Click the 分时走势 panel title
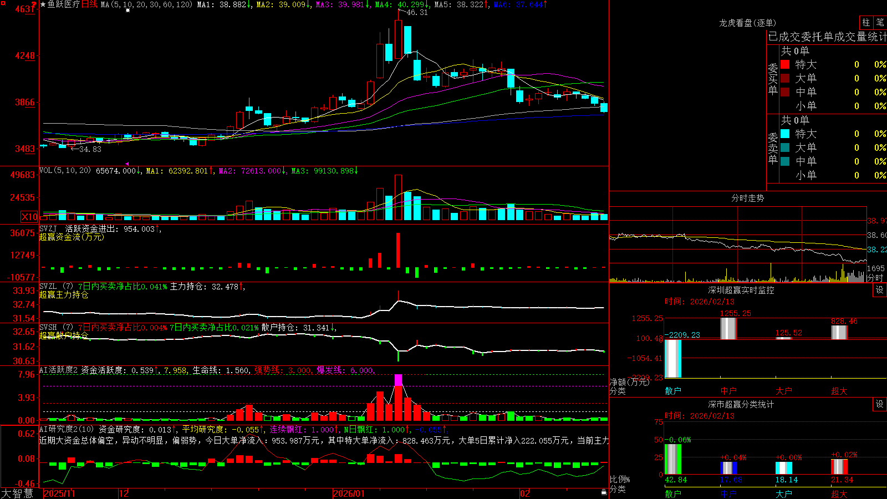This screenshot has height=499, width=887. click(747, 198)
